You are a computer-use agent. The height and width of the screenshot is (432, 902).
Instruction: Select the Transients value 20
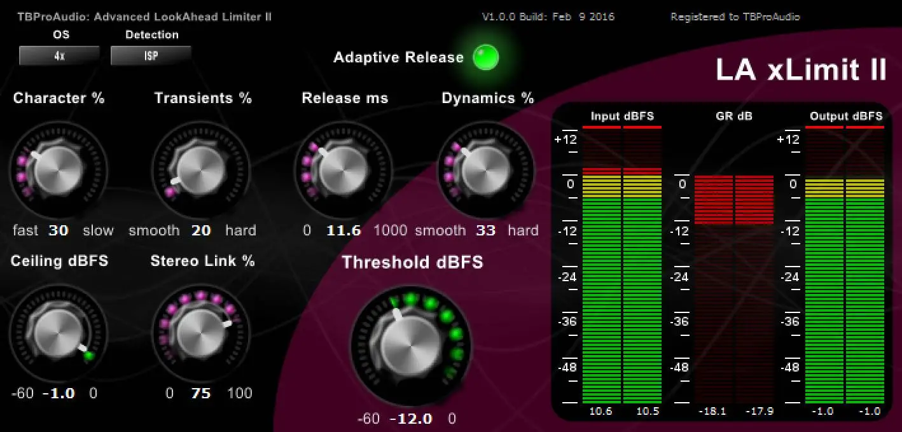tap(201, 230)
